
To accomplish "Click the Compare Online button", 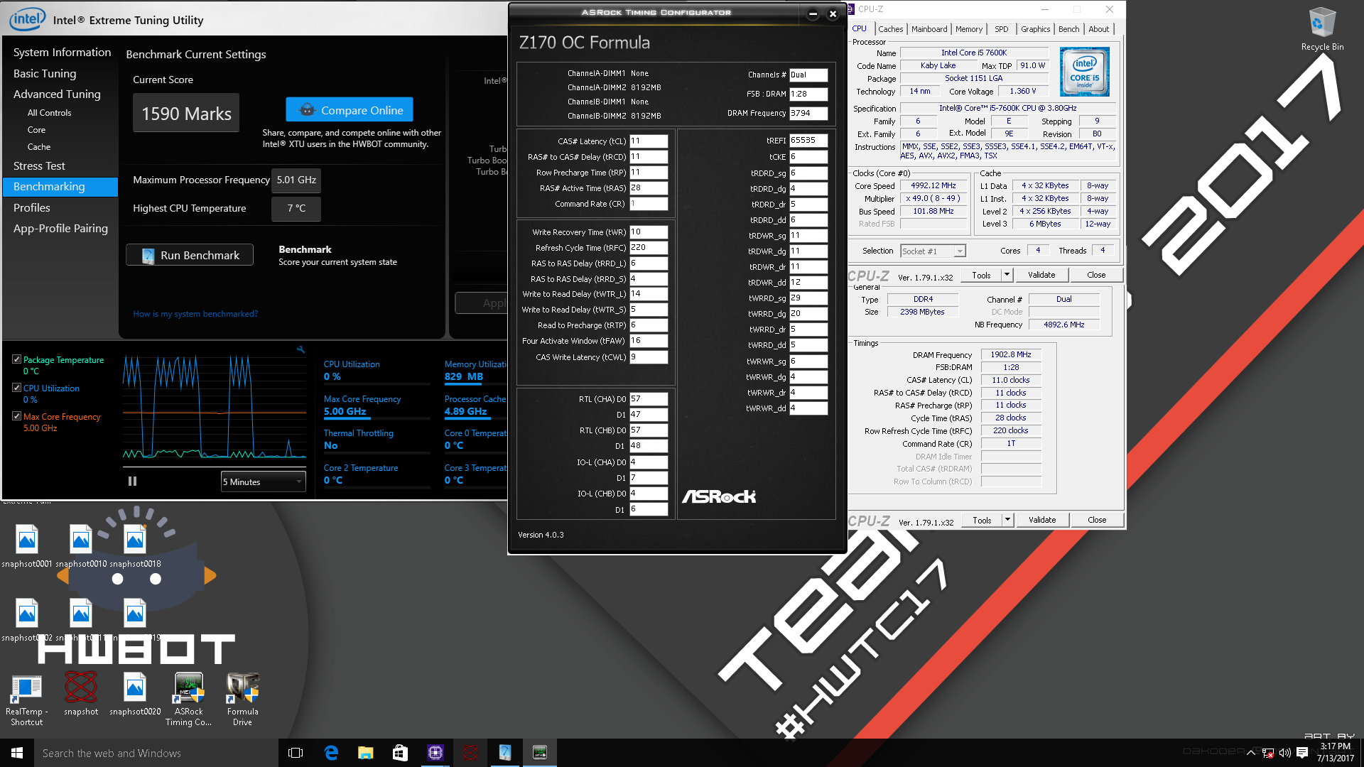I will pos(350,110).
